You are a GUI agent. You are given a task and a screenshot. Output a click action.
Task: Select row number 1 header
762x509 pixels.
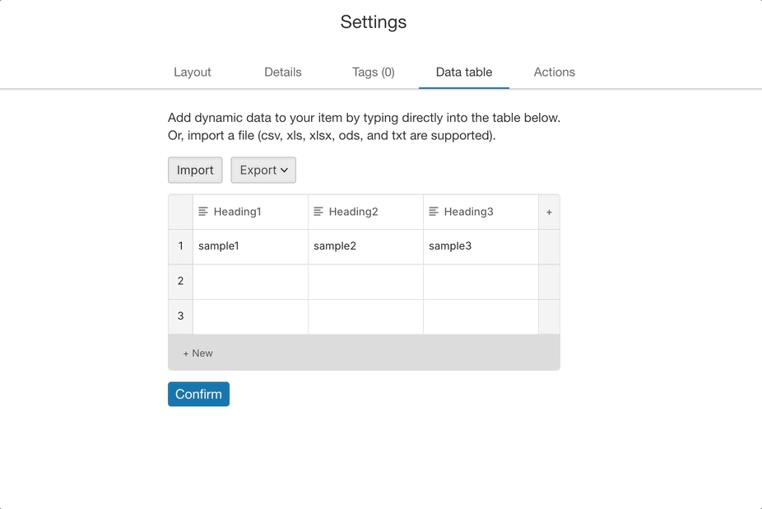tap(181, 246)
